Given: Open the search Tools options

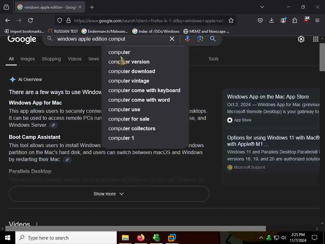Looking at the screenshot, I should coord(213,59).
